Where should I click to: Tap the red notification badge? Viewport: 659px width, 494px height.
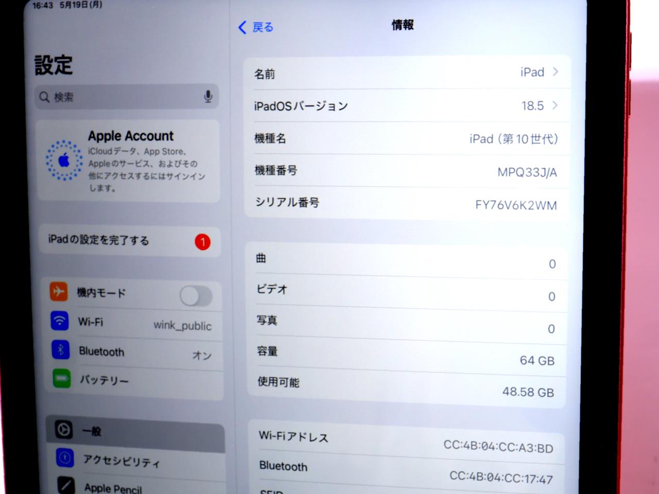203,242
